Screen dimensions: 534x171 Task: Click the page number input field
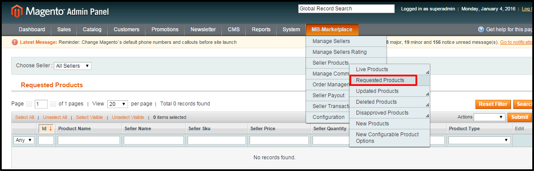pyautogui.click(x=41, y=104)
